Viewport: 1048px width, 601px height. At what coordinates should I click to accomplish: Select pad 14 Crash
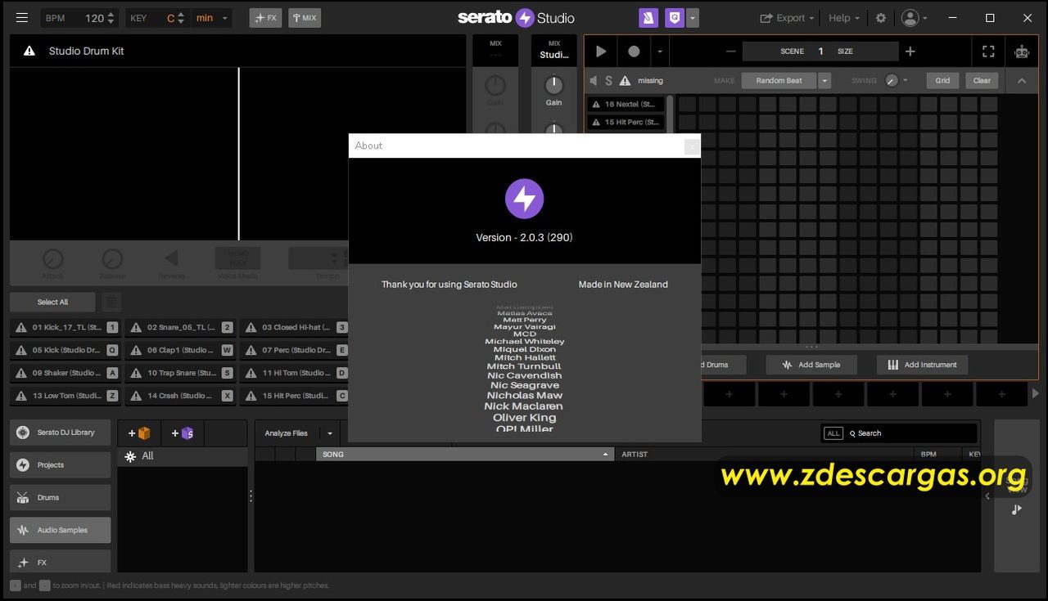coord(180,396)
